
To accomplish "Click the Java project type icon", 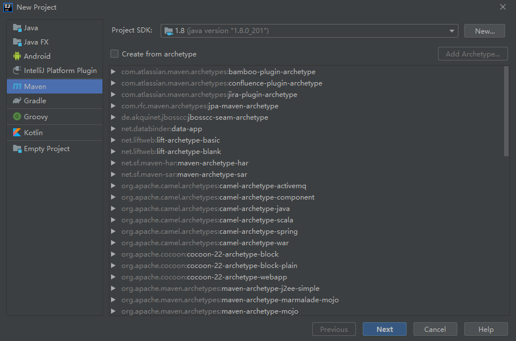I will tap(17, 28).
